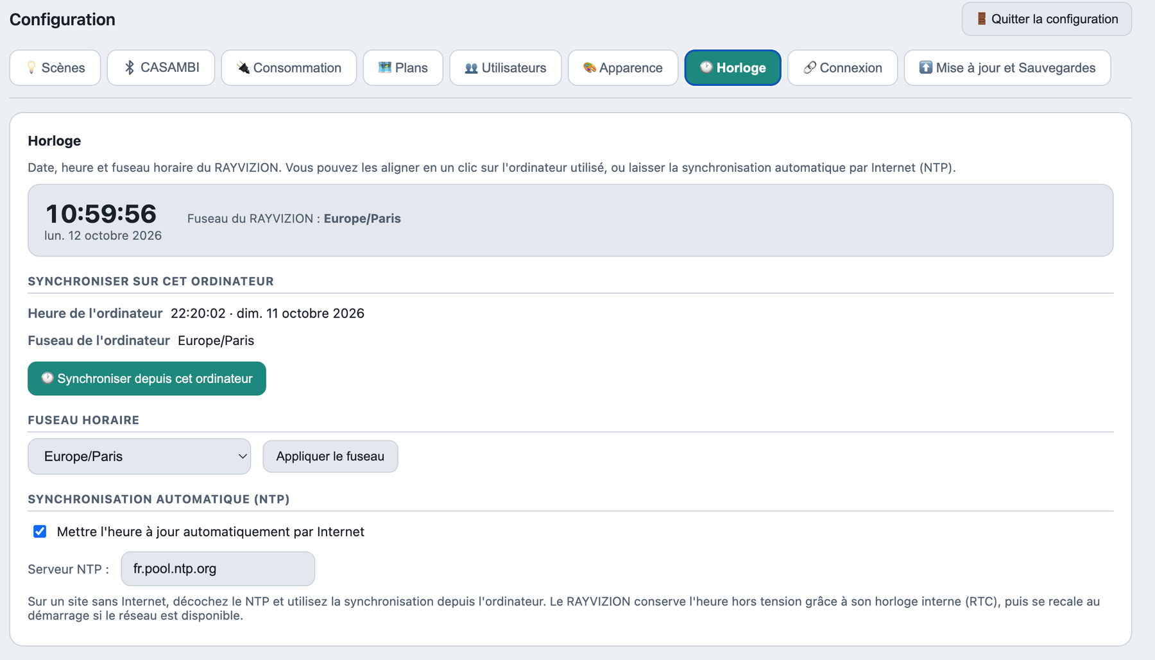Screen dimensions: 1155x660
Task: Click the door icon on Quitter la configuration
Action: point(982,19)
